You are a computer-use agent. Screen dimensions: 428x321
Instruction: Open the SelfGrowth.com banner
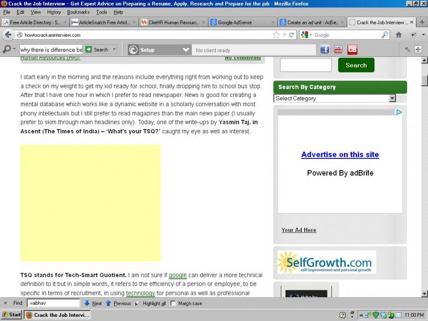click(327, 262)
